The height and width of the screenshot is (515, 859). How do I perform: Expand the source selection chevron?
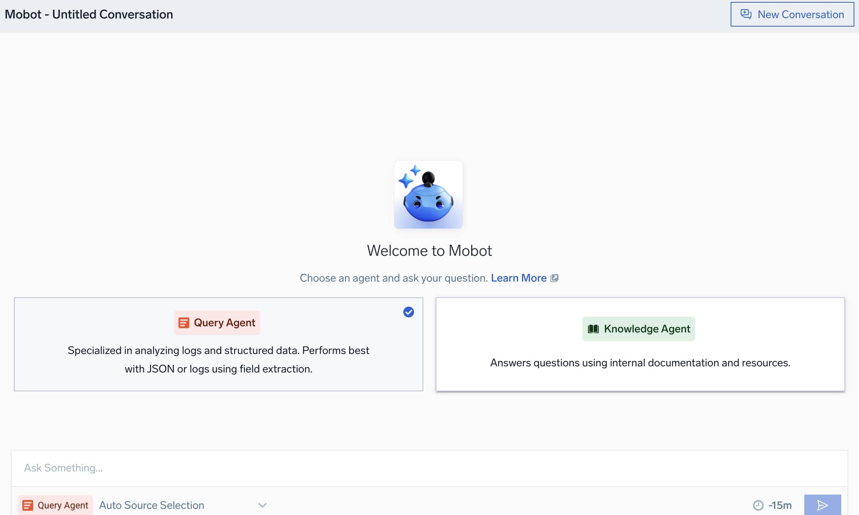coord(263,505)
